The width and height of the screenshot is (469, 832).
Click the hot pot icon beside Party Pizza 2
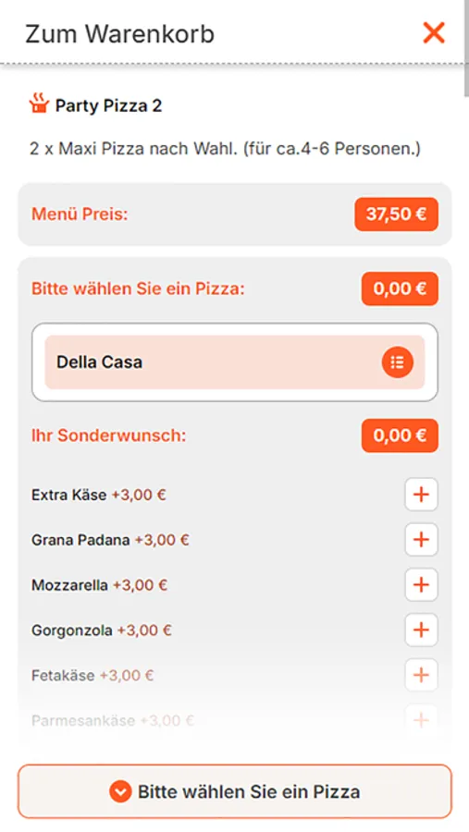tap(39, 104)
